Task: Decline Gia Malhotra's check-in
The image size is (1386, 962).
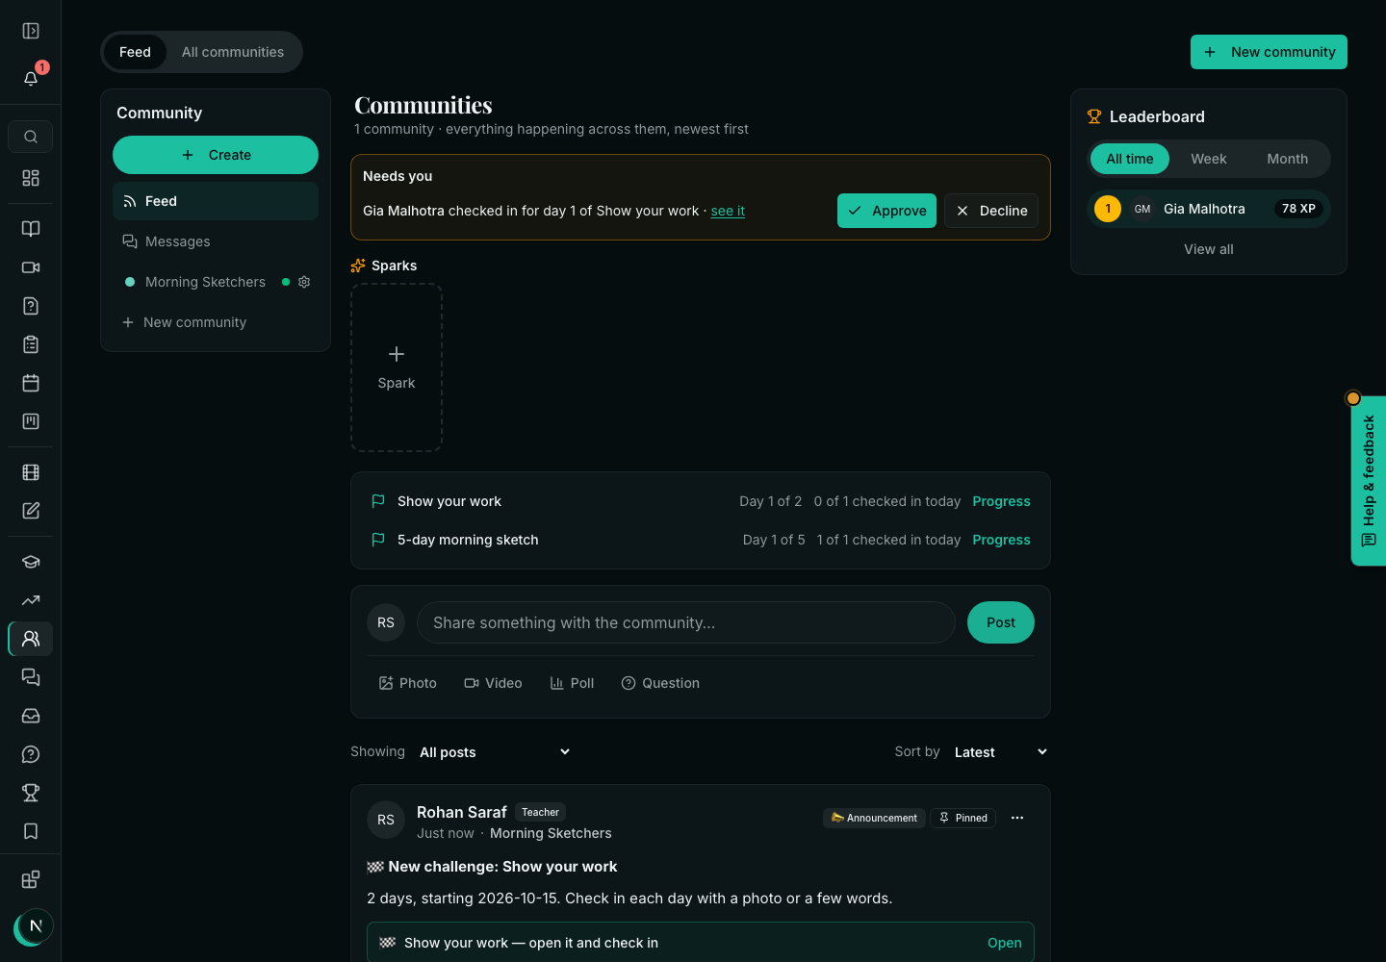Action: 991,211
